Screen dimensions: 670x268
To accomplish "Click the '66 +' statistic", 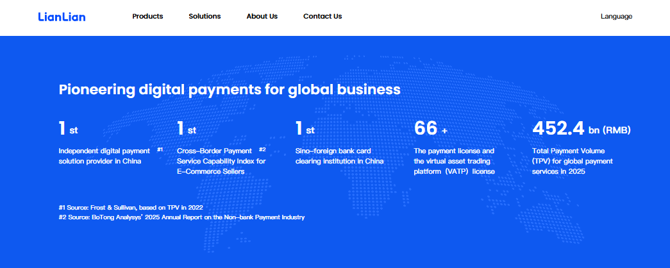I will (430, 129).
